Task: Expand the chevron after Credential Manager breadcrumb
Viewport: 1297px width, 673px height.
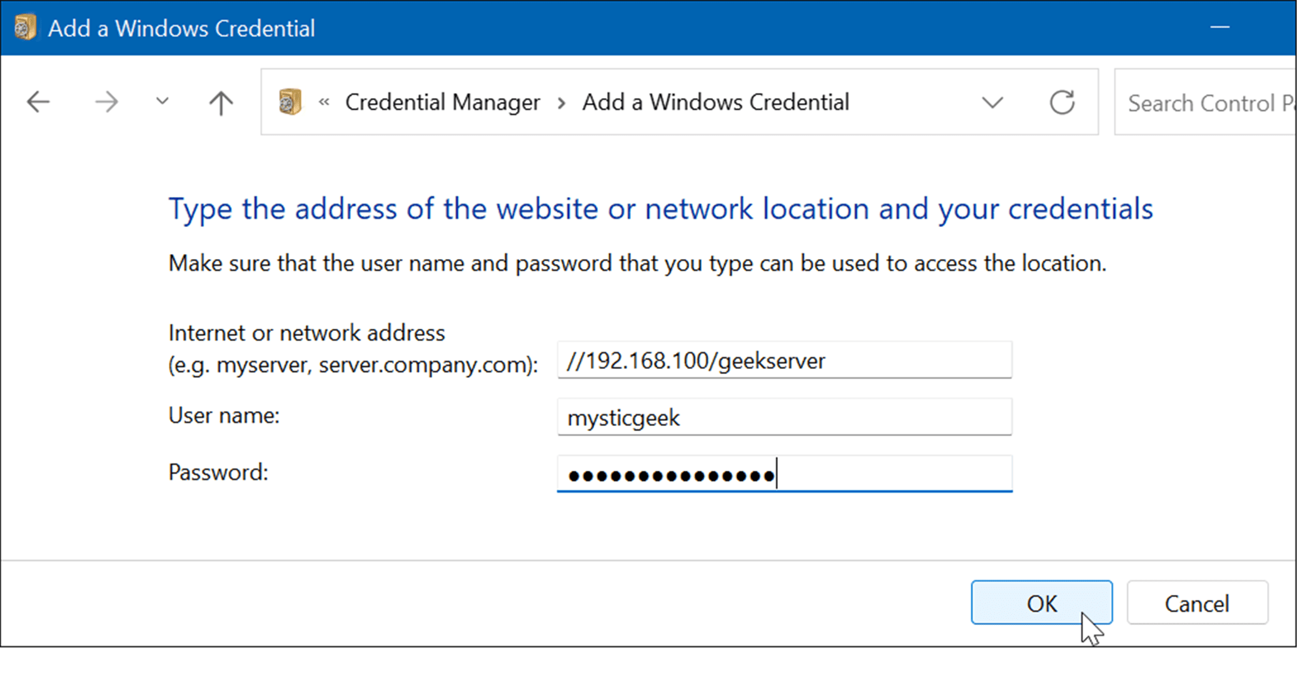Action: click(x=561, y=102)
